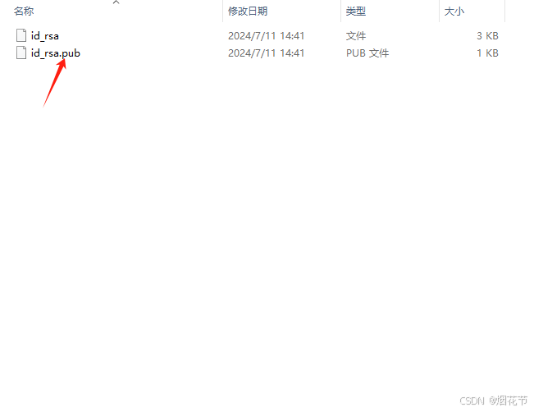Sort by the 大小 column header
Image resolution: width=534 pixels, height=412 pixels.
point(454,11)
